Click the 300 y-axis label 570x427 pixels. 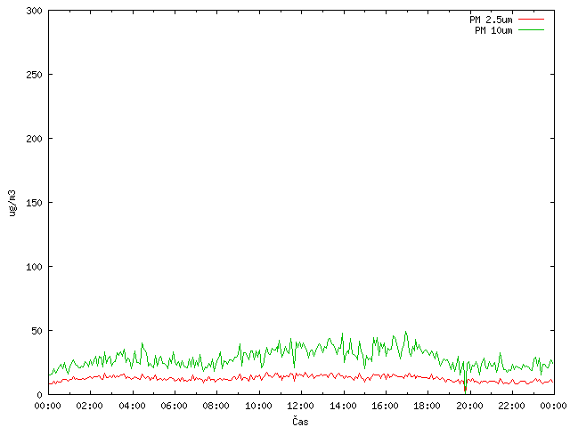[34, 11]
